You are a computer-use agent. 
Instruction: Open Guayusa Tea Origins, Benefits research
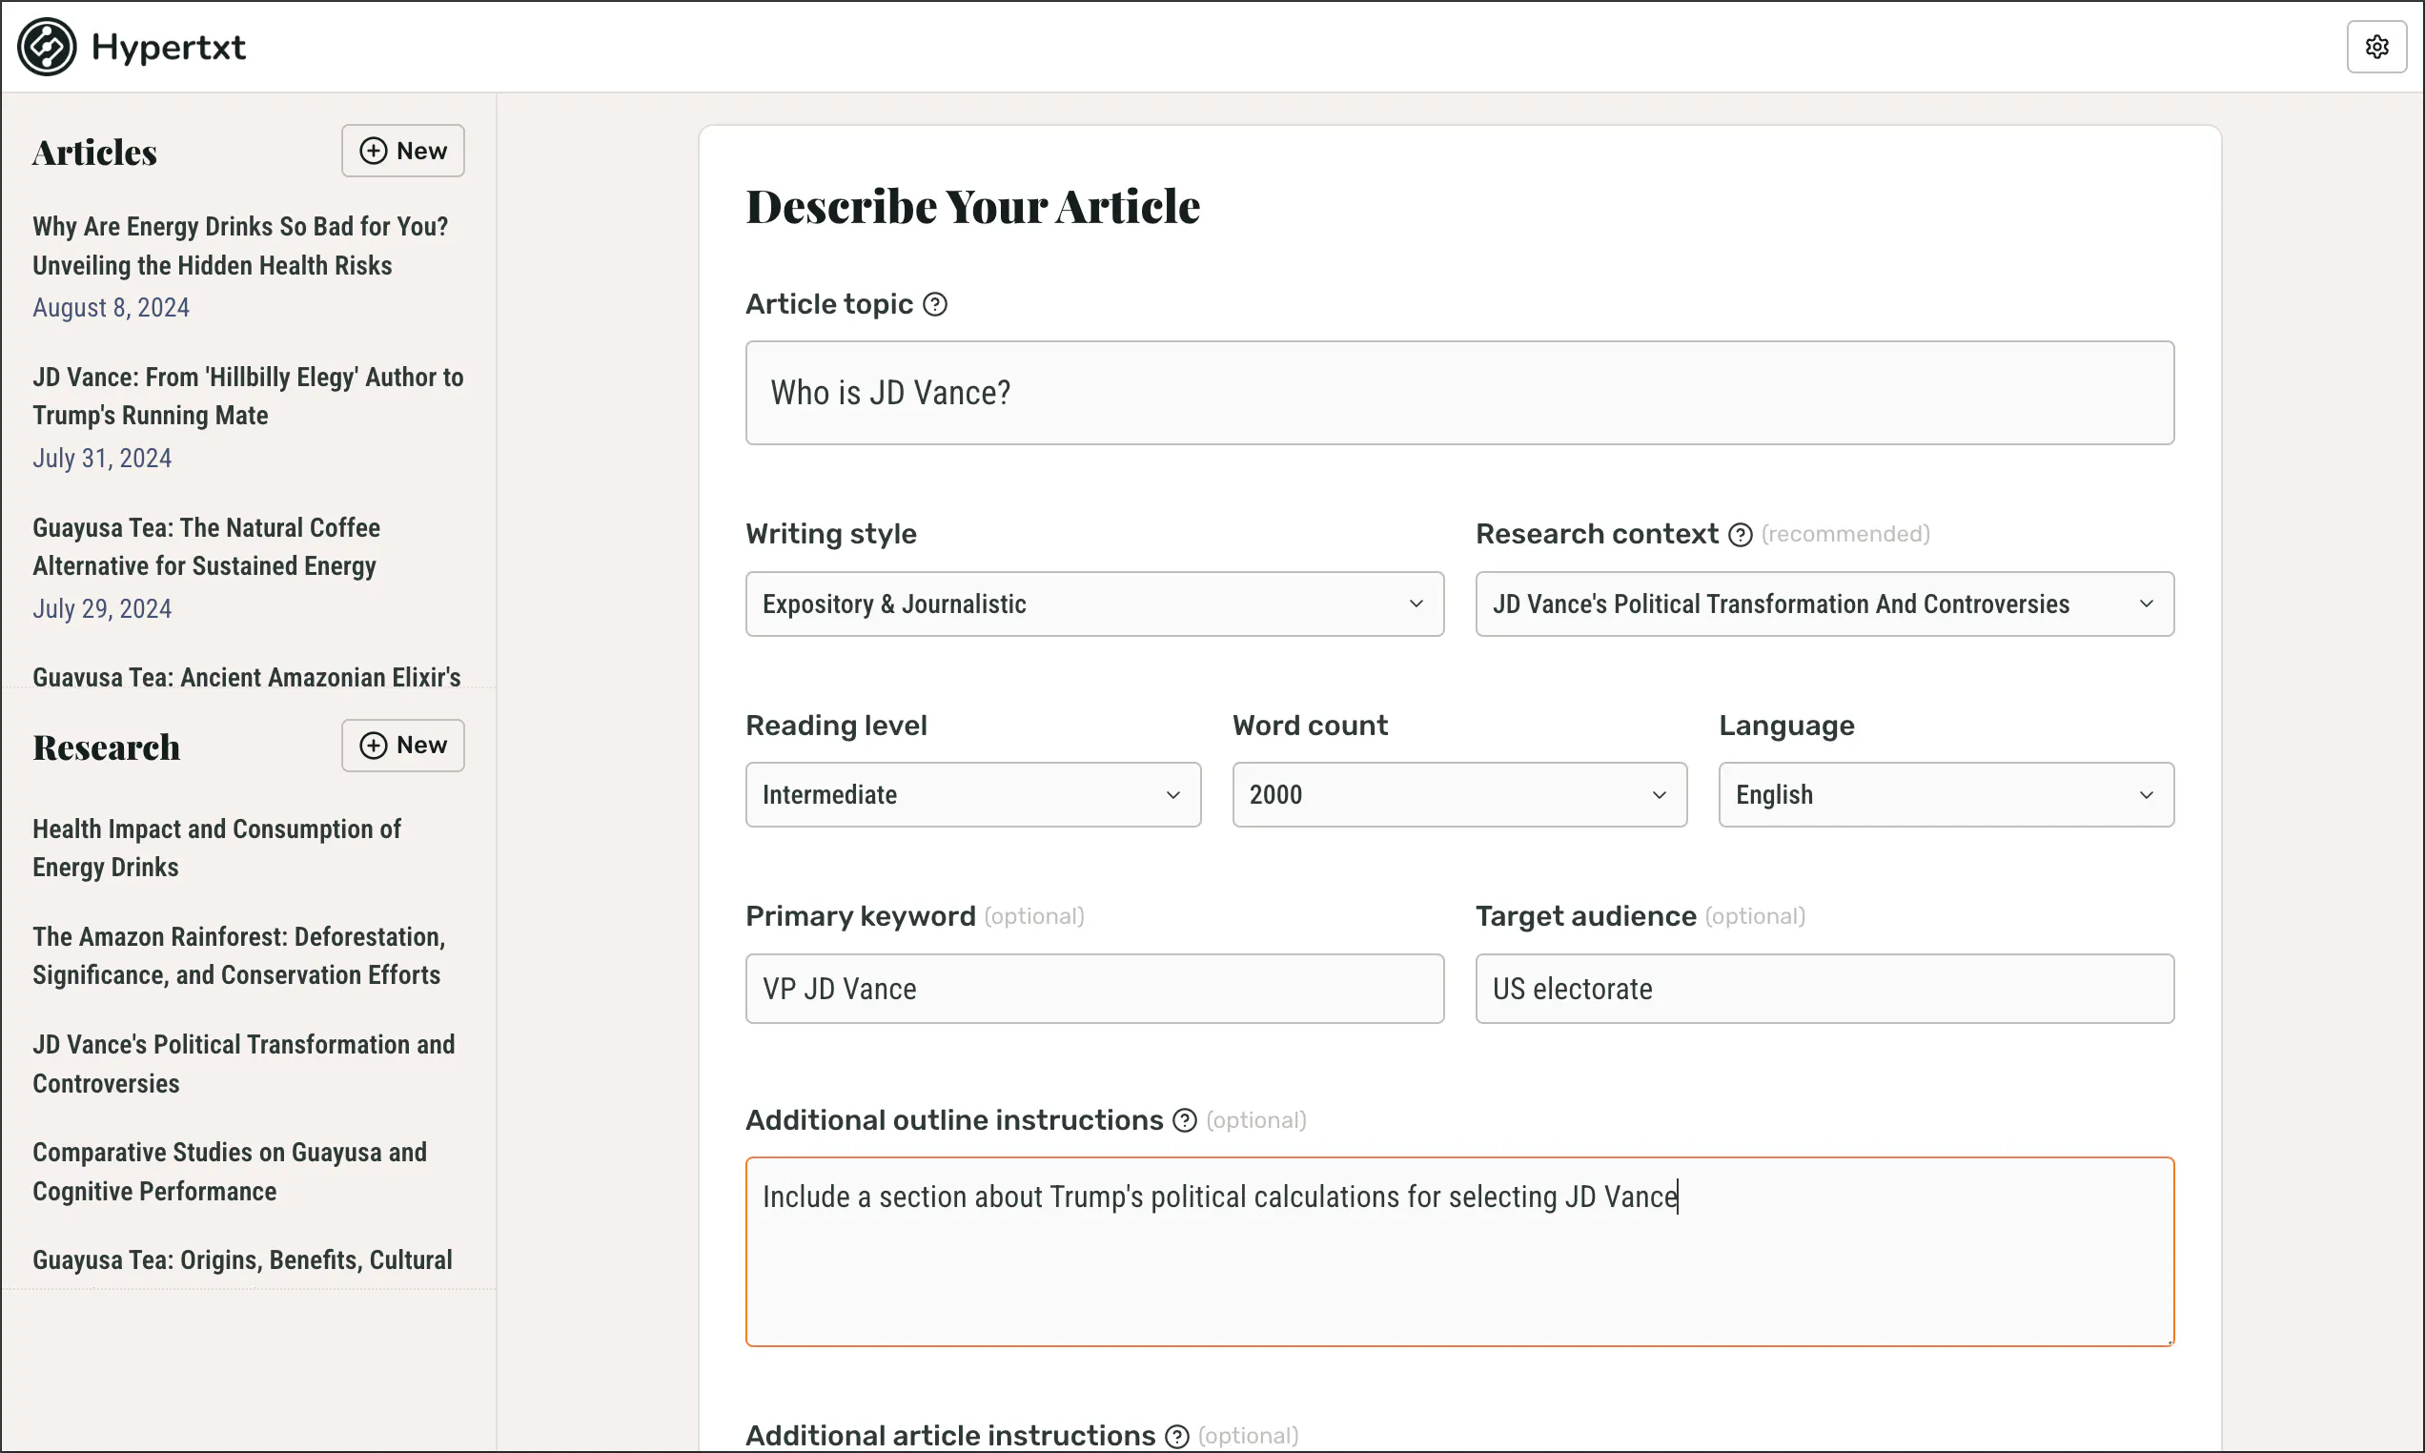click(x=242, y=1259)
